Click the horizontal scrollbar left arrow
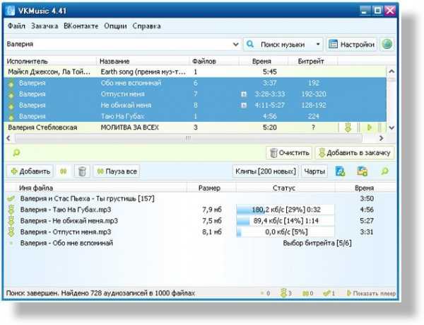The width and height of the screenshot is (424, 325). tap(8, 138)
